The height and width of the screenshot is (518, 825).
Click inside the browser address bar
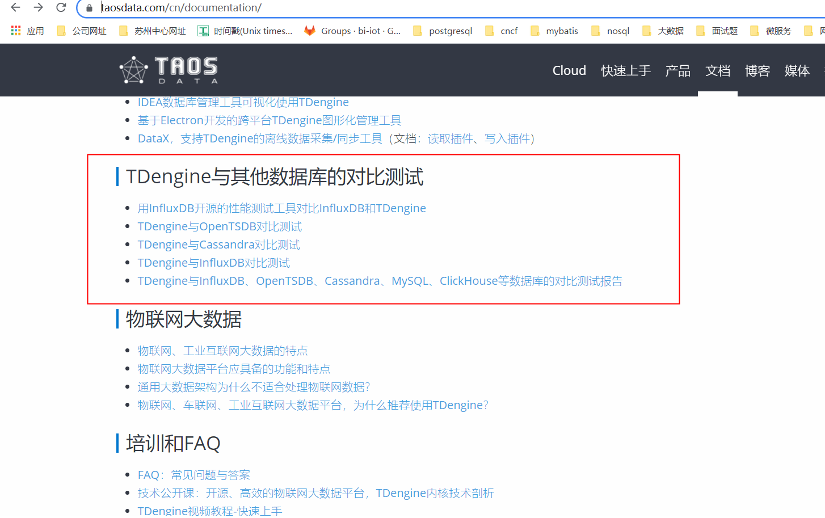pos(227,8)
